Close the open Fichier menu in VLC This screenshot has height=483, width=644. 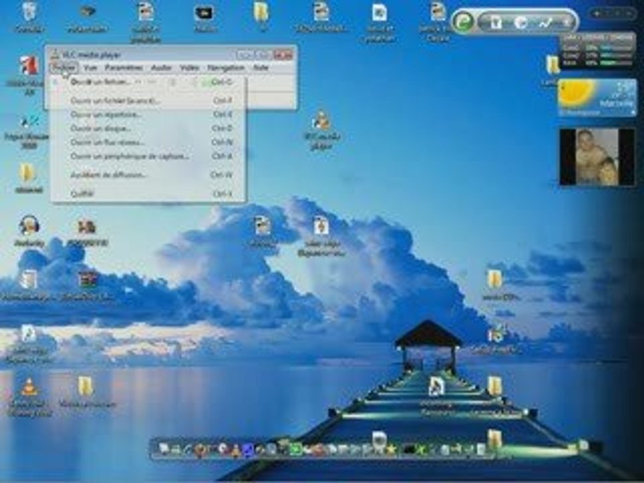point(64,68)
